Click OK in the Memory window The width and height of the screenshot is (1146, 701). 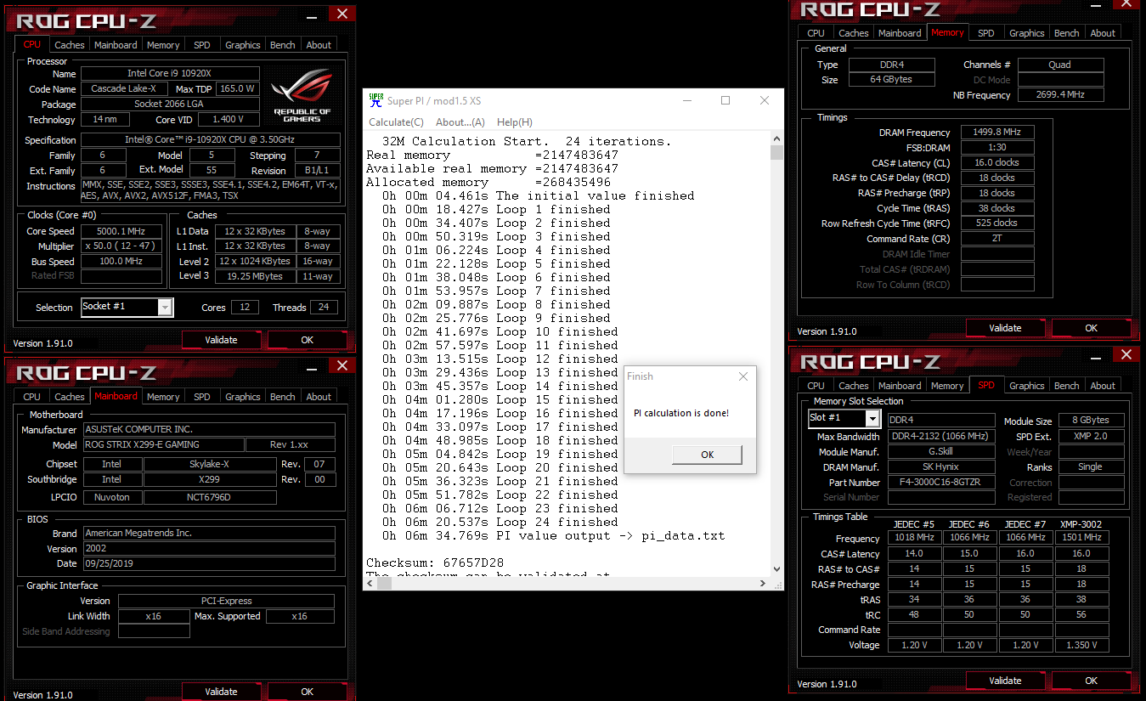click(x=1092, y=328)
